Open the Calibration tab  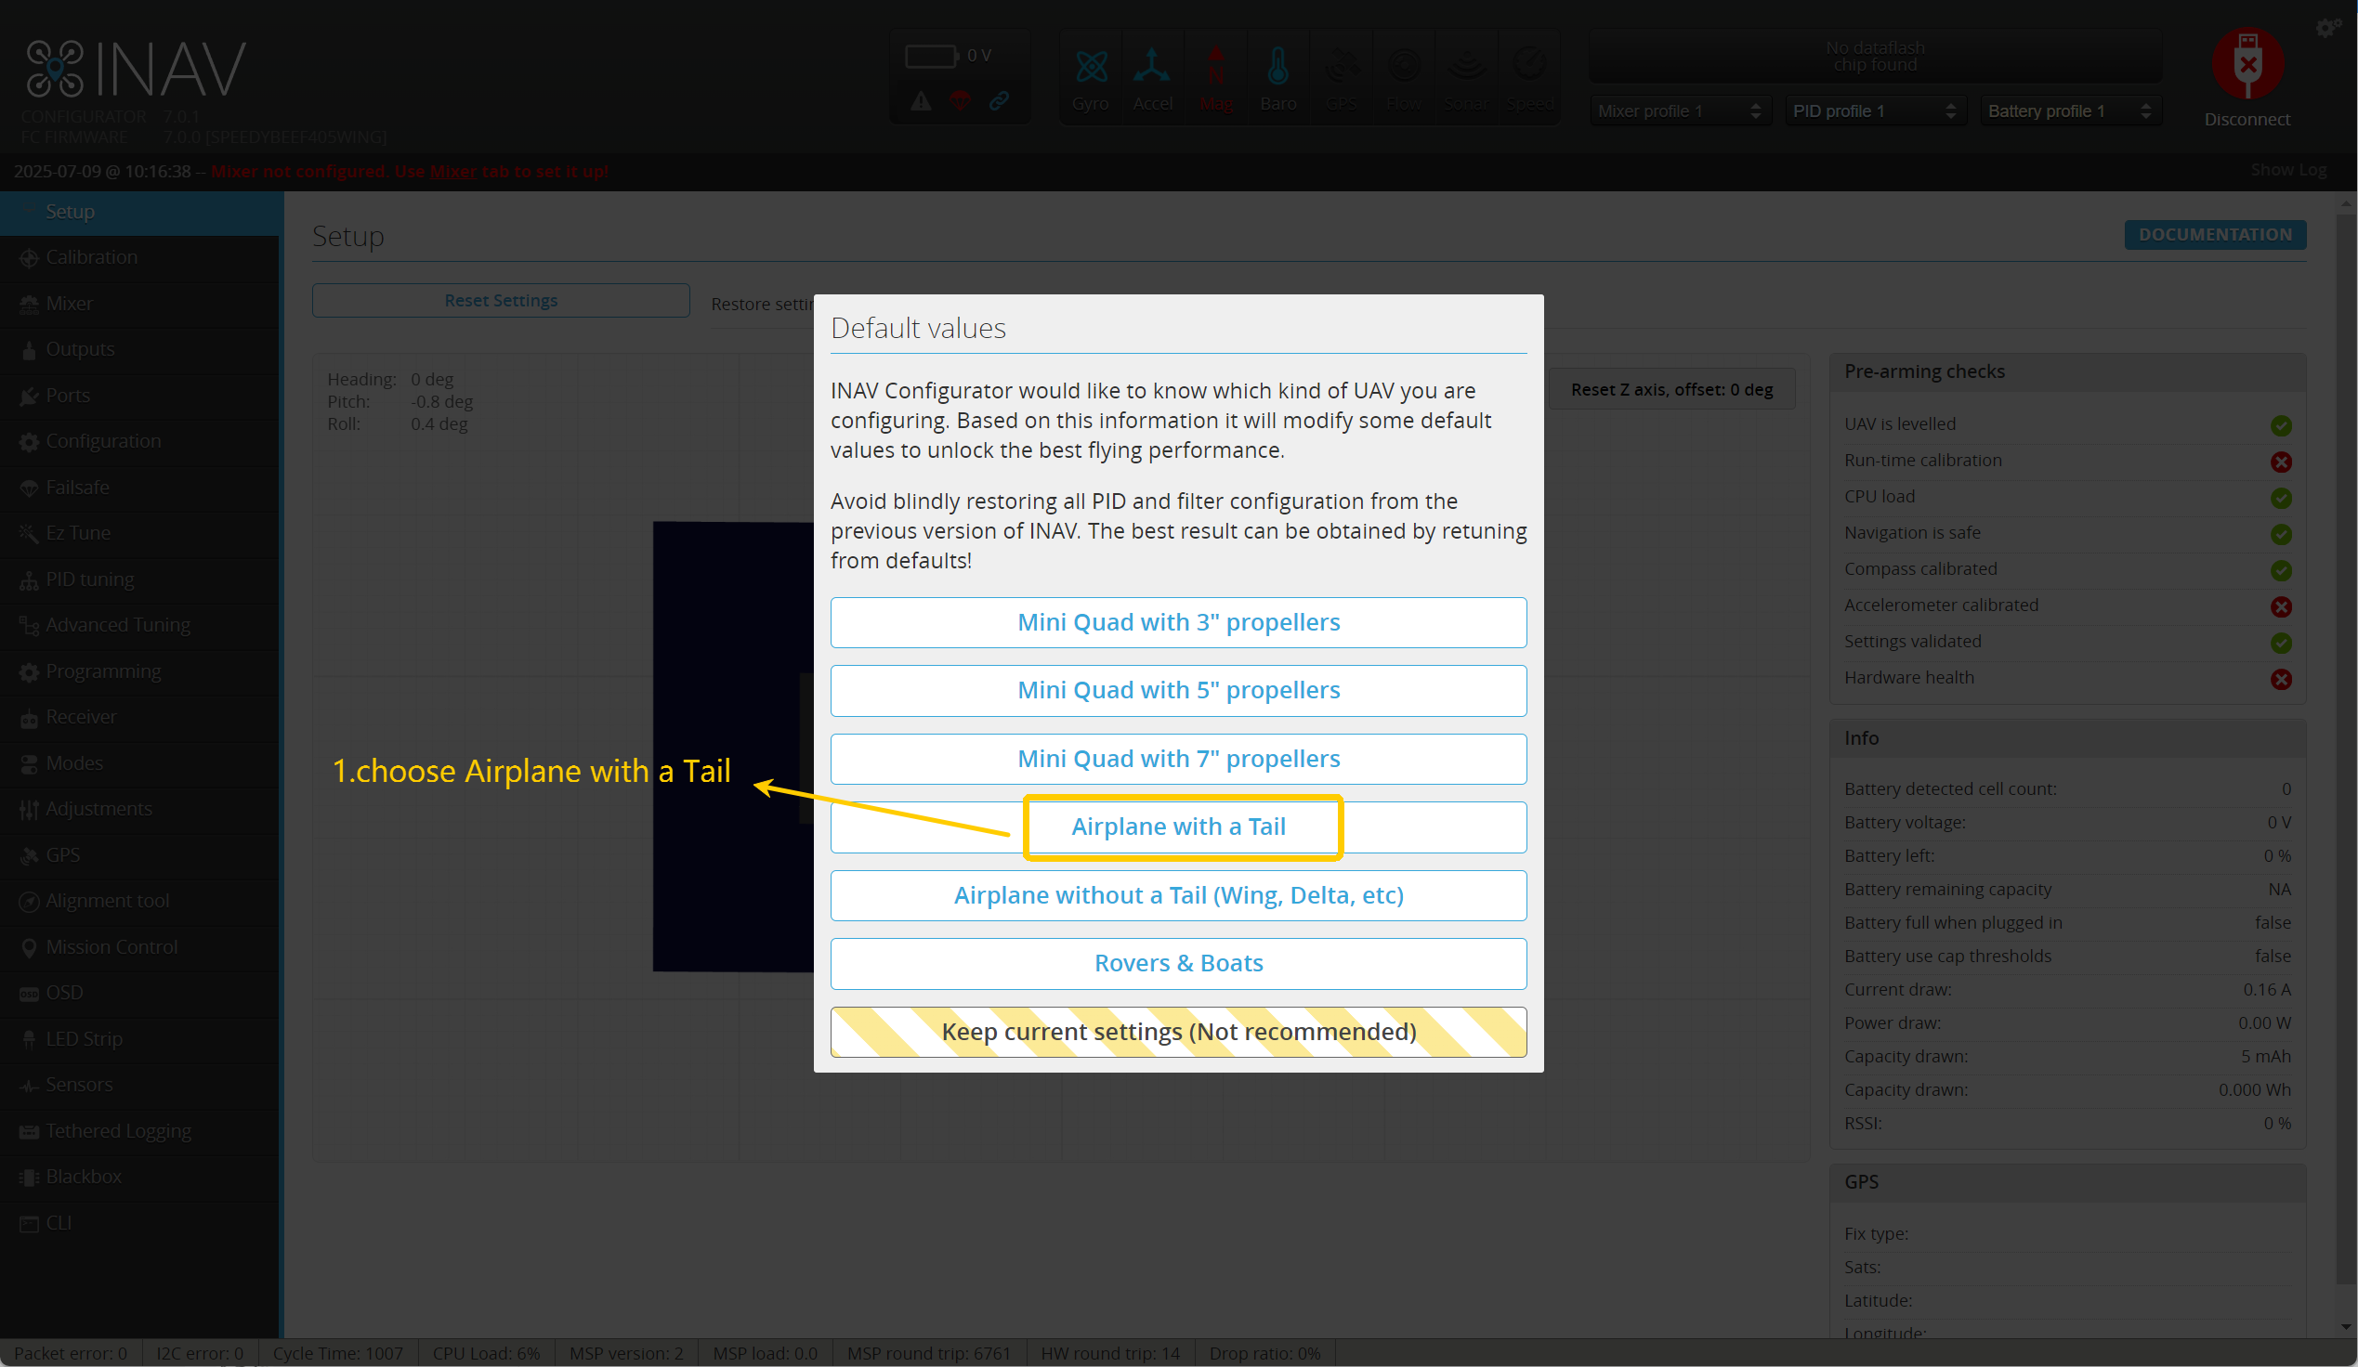click(140, 257)
